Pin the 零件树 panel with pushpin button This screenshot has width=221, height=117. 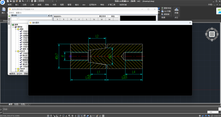[x=49, y=16]
